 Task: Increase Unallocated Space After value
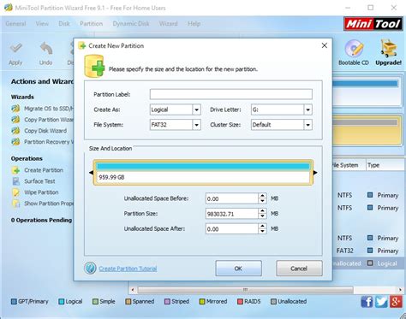tap(262, 226)
